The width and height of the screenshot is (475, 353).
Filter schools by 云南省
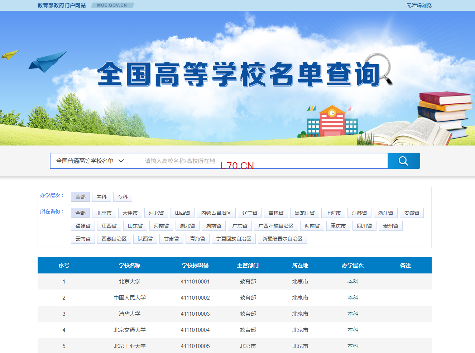[x=83, y=239]
